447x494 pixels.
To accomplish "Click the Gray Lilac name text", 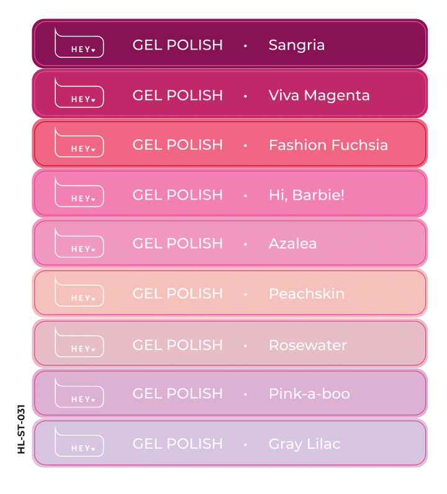I will coord(304,444).
